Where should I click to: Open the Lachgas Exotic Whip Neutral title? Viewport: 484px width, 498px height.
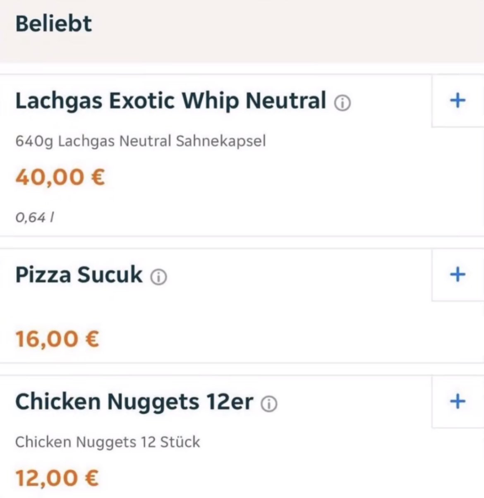[x=170, y=101]
